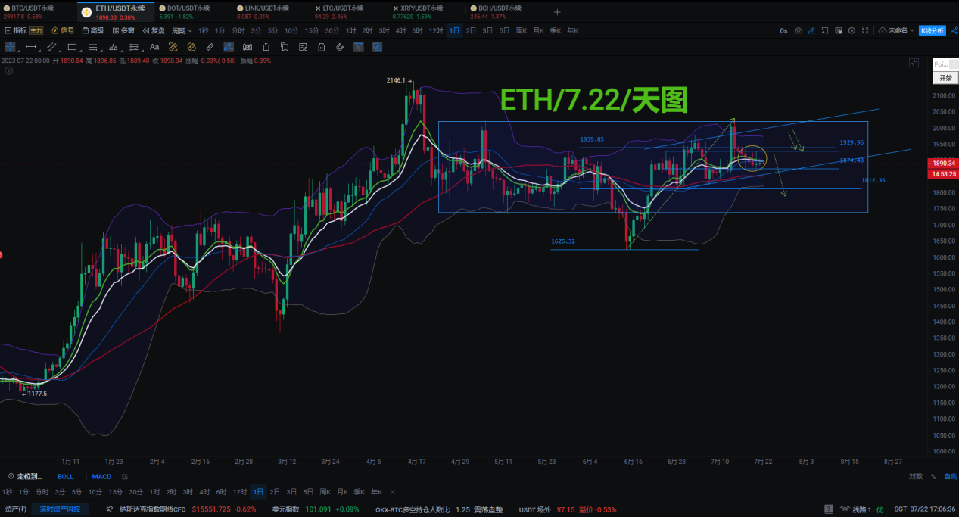Click the chart layout image icon
Screen dimensions: 959x517
838,30
